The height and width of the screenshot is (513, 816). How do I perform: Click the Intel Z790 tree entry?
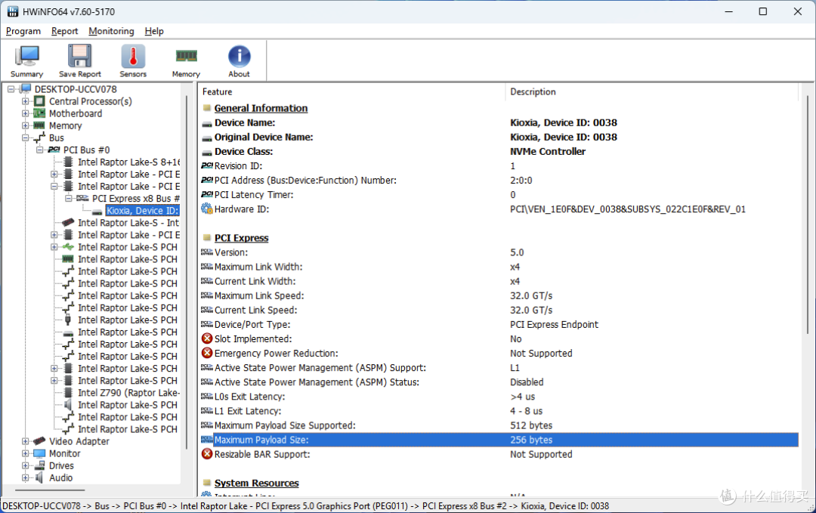pyautogui.click(x=128, y=393)
